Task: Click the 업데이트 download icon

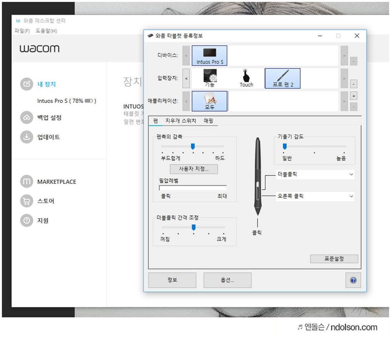Action: coord(27,137)
